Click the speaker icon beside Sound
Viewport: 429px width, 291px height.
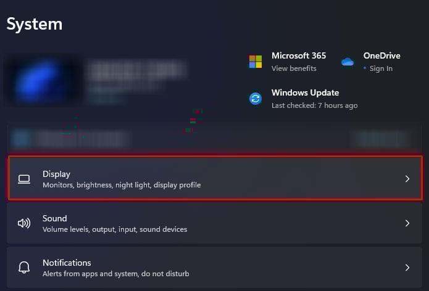pyautogui.click(x=24, y=223)
